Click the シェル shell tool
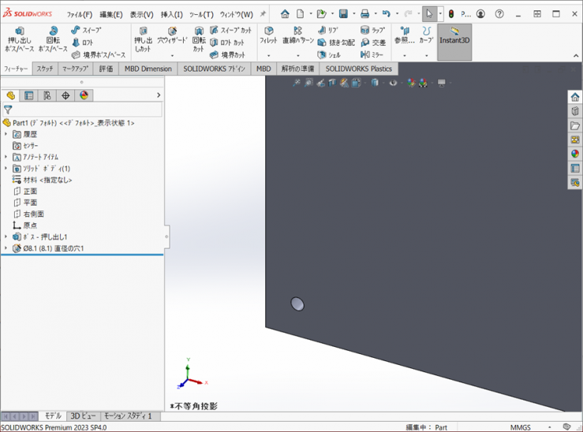The height and width of the screenshot is (432, 583). (x=329, y=55)
